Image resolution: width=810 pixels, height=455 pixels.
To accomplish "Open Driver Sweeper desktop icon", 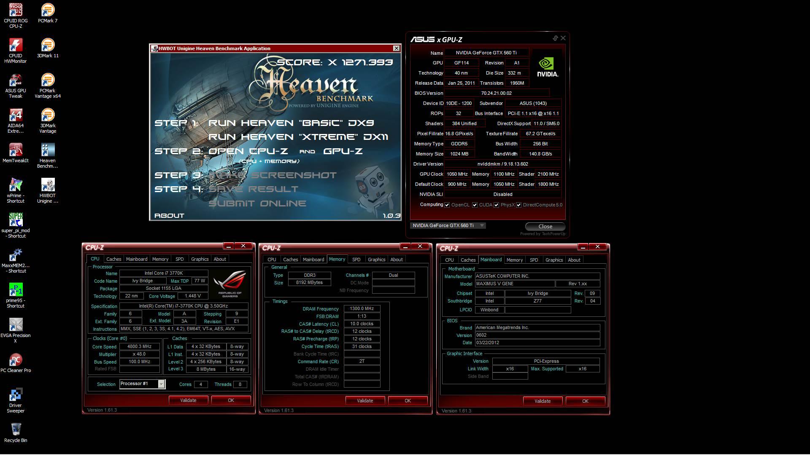I will [16, 400].
